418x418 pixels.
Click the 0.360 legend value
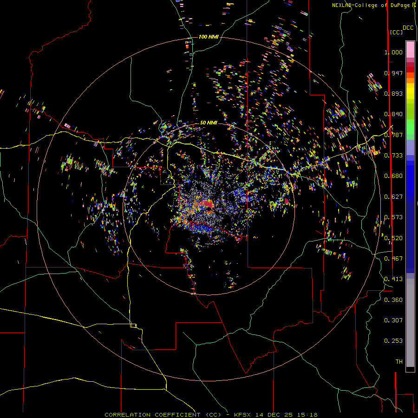[x=393, y=300]
